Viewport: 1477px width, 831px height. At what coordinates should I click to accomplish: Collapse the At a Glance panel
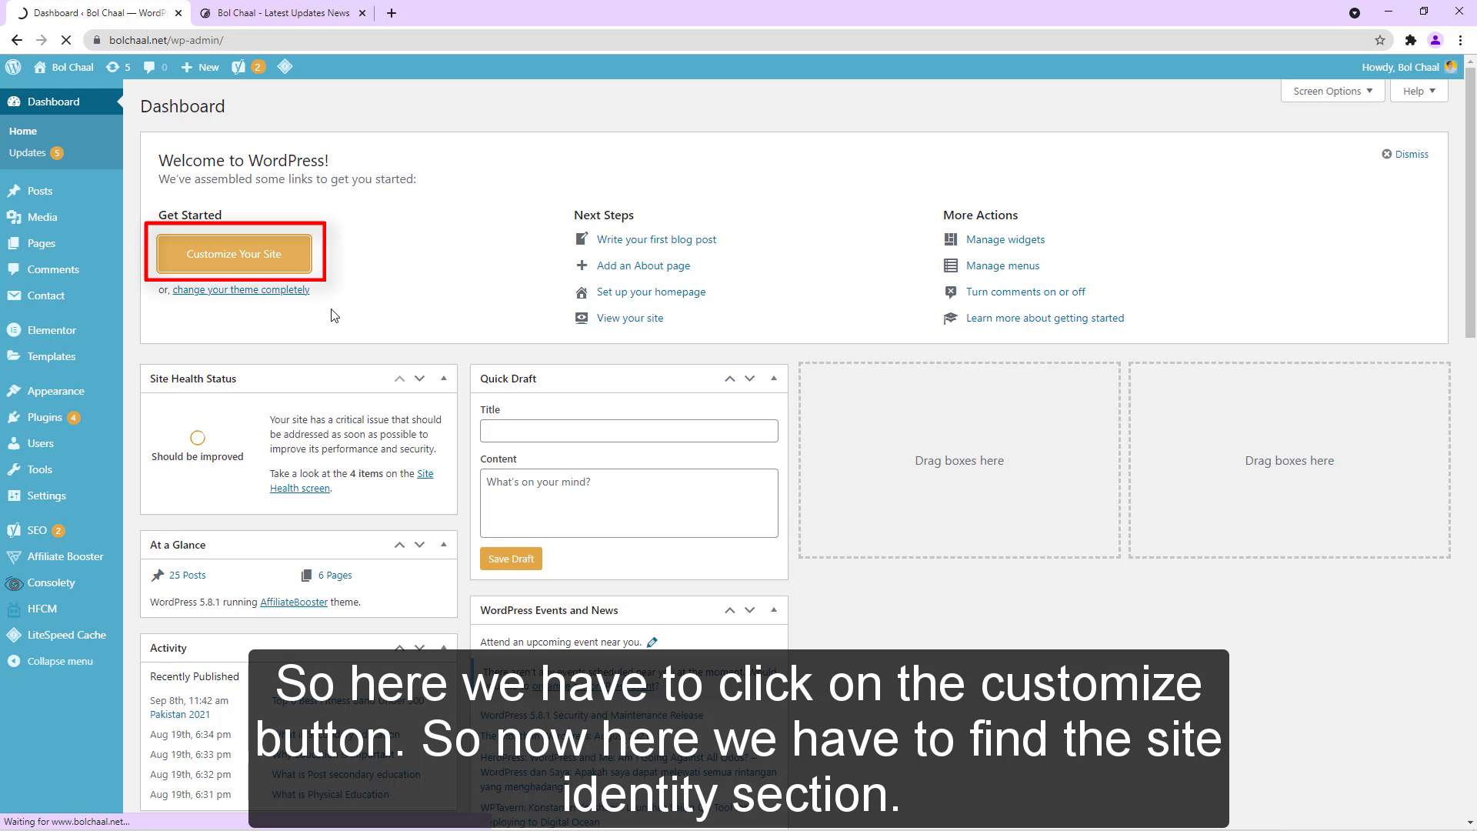point(444,545)
